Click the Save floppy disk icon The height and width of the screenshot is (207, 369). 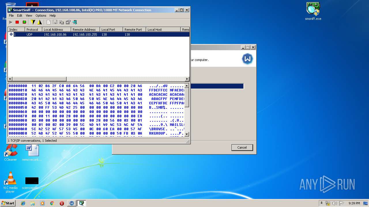click(x=55, y=22)
